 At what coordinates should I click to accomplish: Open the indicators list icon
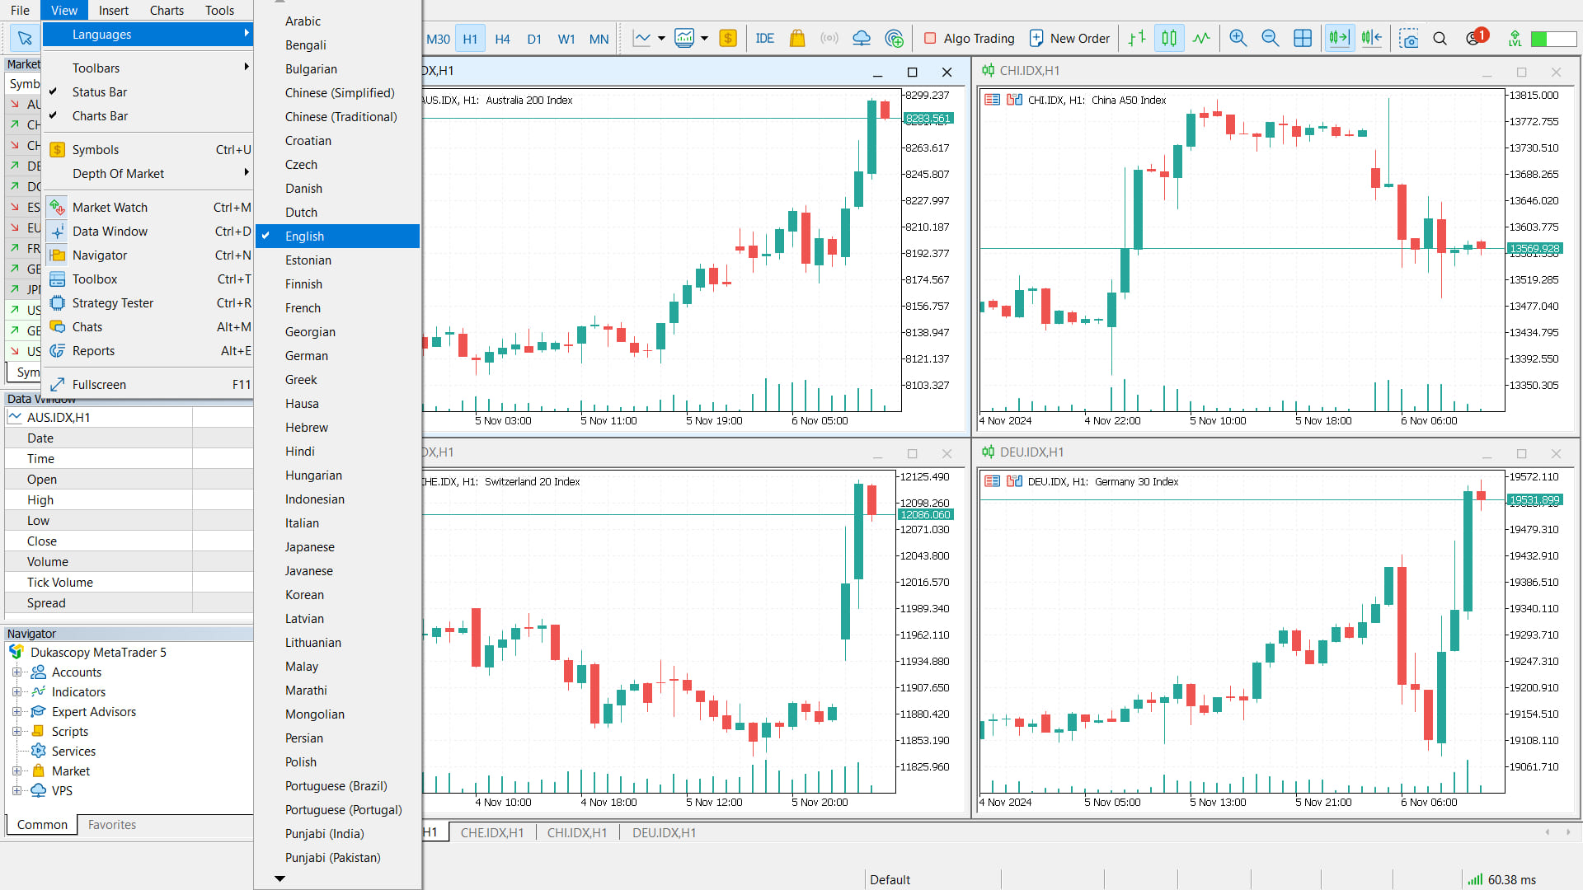pyautogui.click(x=684, y=38)
